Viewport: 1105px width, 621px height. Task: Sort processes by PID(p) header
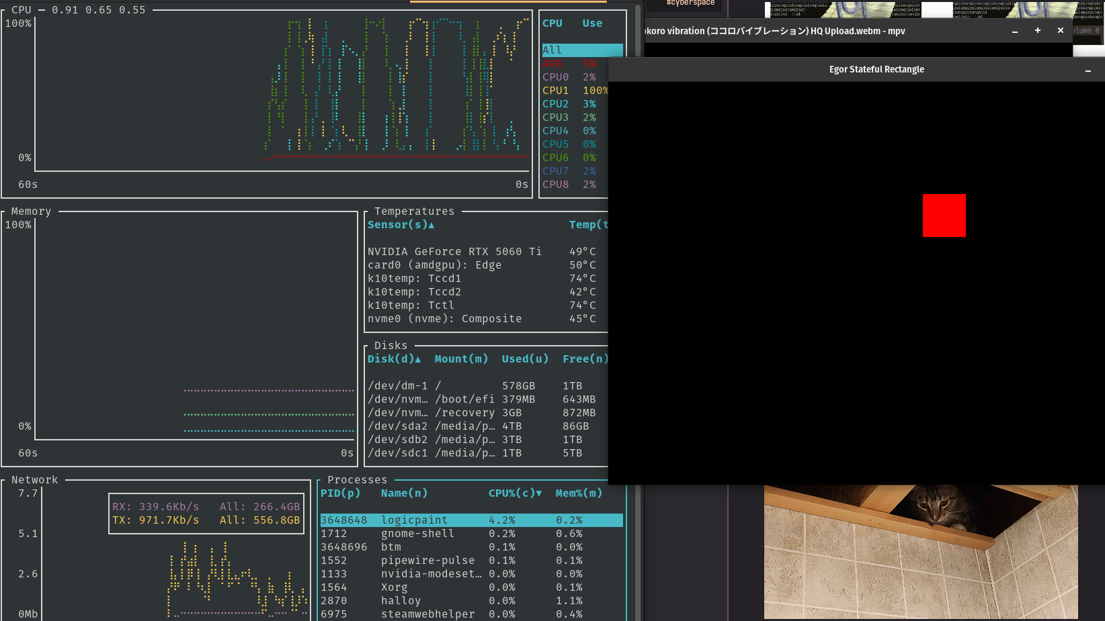(x=340, y=493)
